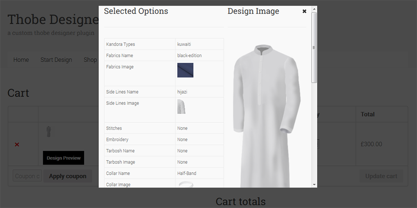This screenshot has width=417, height=208.
Task: Focus the Coupon code input field
Action: pos(28,176)
